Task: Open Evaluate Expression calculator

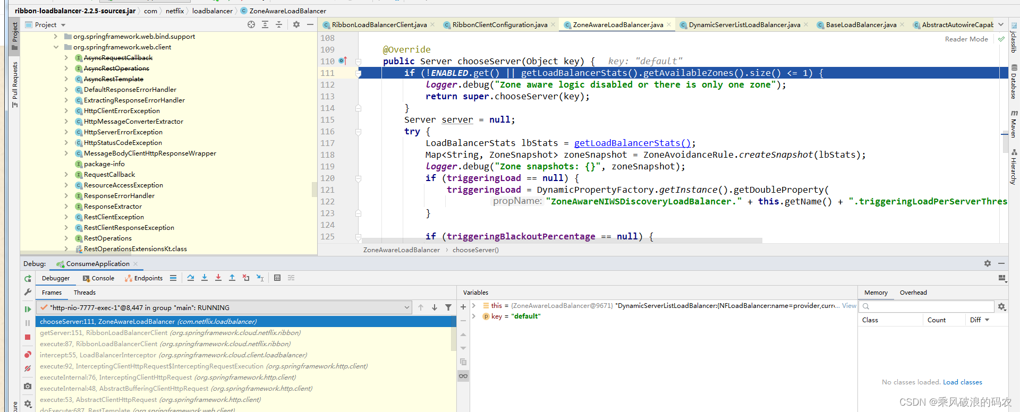Action: pos(277,278)
